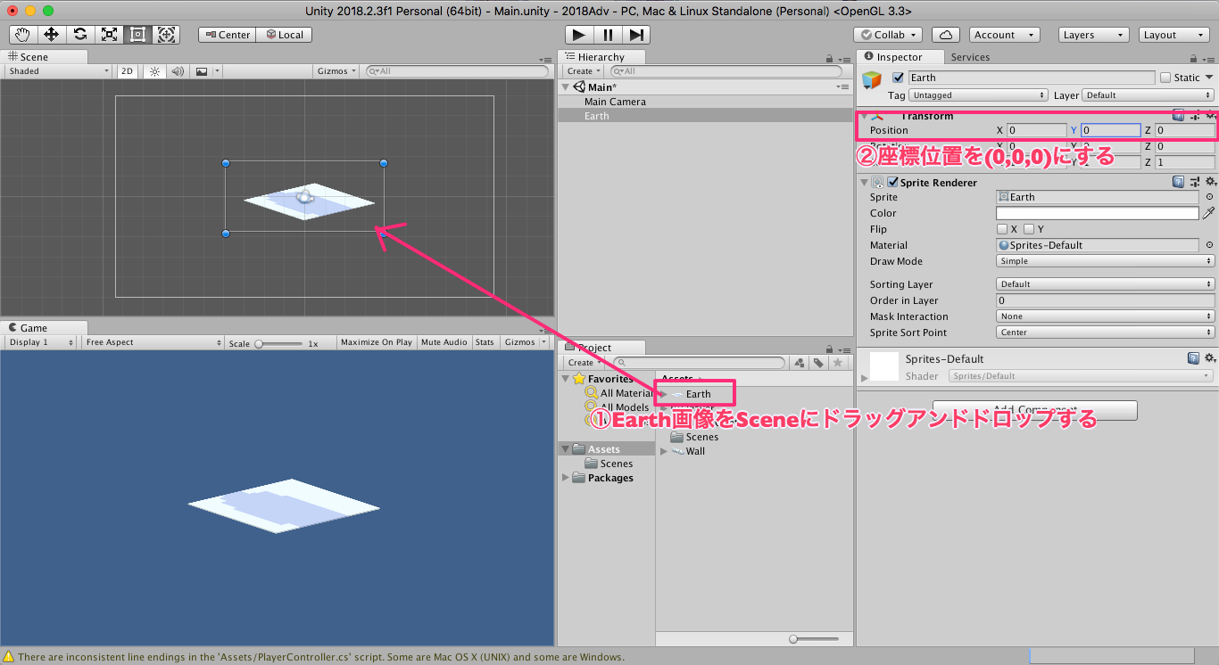
Task: Click the Pause button
Action: coord(608,35)
